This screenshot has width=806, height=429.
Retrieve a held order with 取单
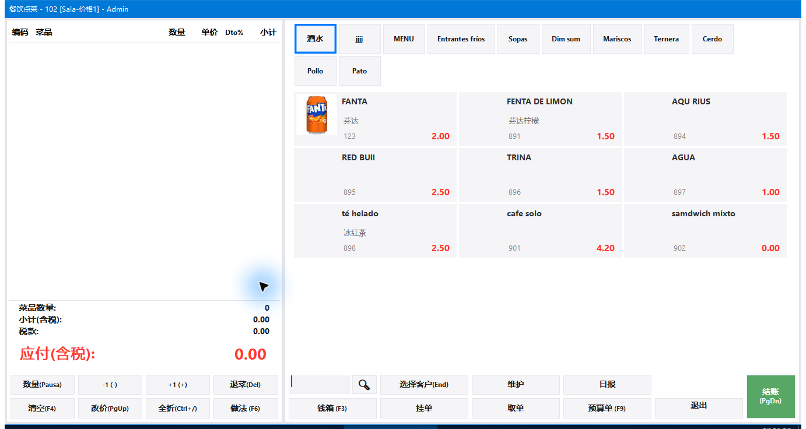[516, 409]
